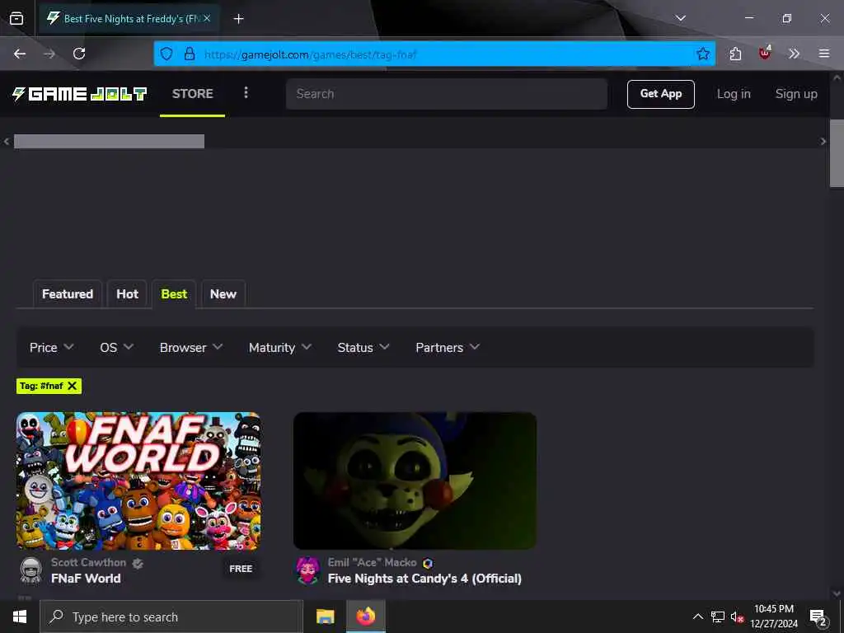Viewport: 844px width, 633px height.
Task: Click the Get App button
Action: coord(660,94)
